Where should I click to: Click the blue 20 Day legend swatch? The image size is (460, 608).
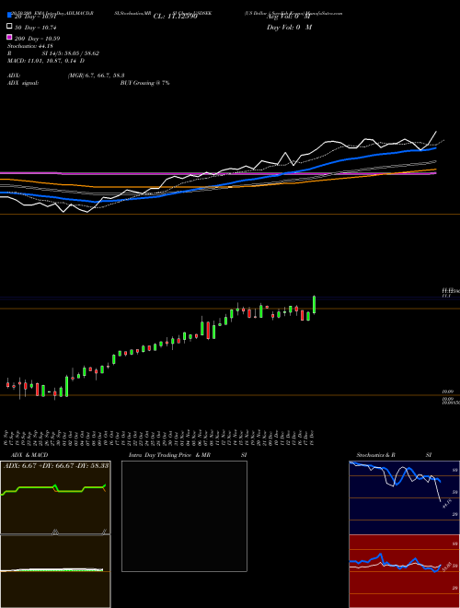[x=9, y=15]
